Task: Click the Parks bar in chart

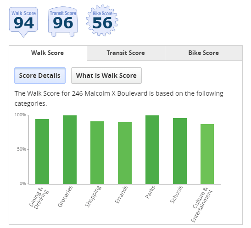Action: pos(152,150)
